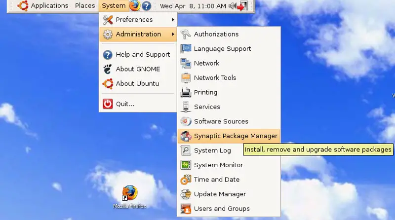395x220 pixels.
Task: Click the logout door icon in the panel
Action: point(242,6)
